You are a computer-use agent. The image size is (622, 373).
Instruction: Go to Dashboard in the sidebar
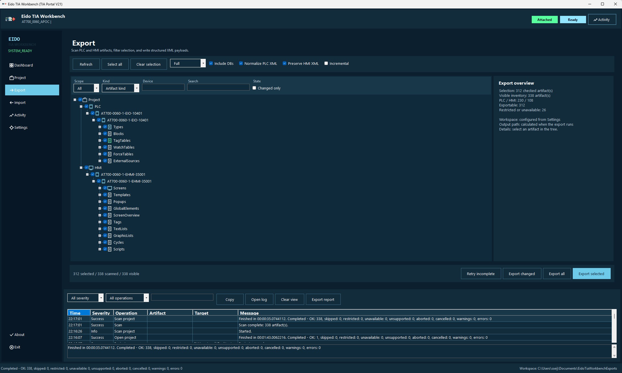click(x=32, y=65)
